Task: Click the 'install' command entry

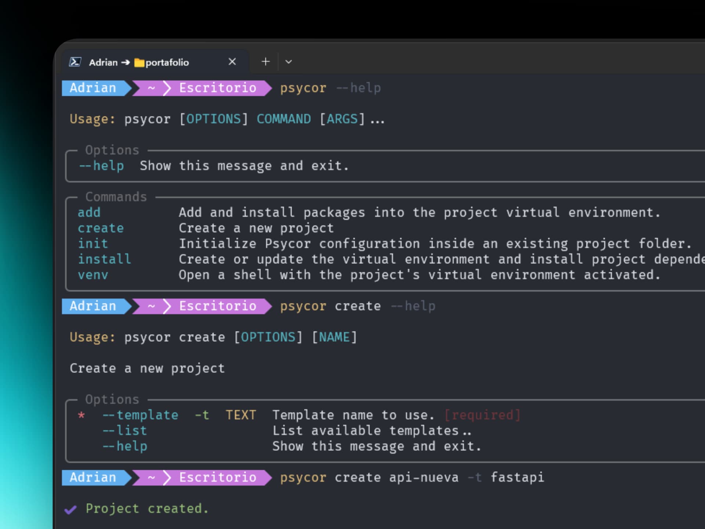Action: [x=104, y=259]
